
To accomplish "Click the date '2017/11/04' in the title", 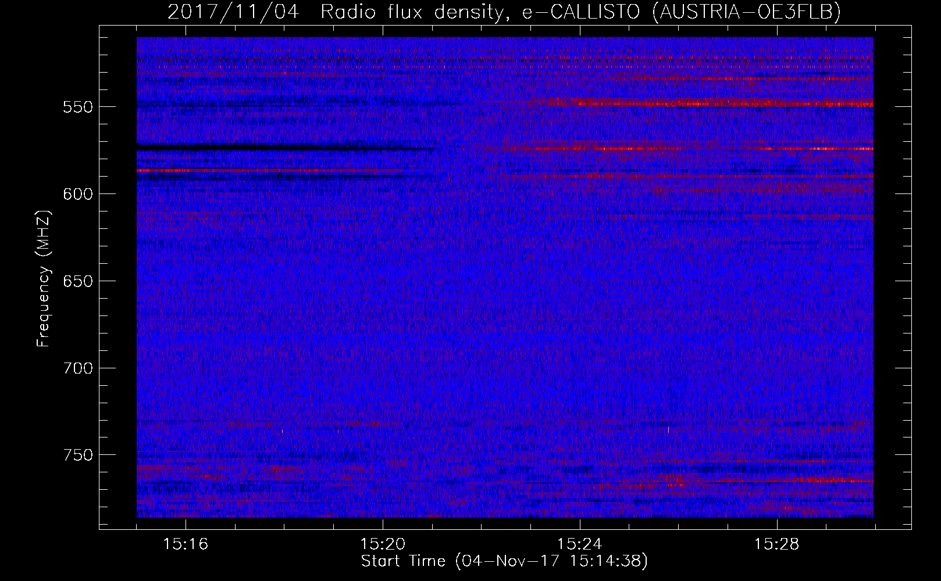I will [234, 12].
